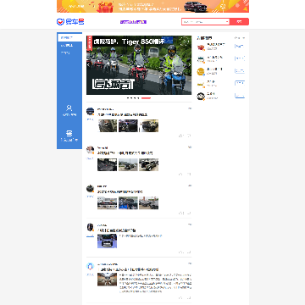Click the stacked layers icon in blue sidebar

69,133
